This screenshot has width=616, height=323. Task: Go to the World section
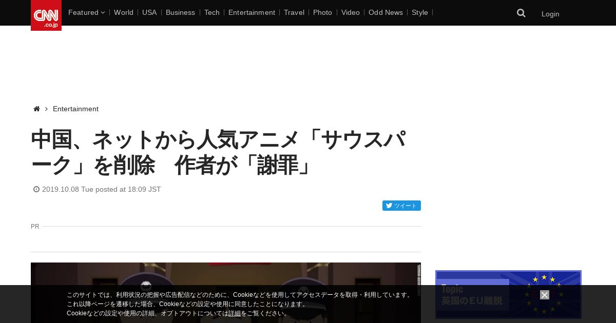[124, 12]
